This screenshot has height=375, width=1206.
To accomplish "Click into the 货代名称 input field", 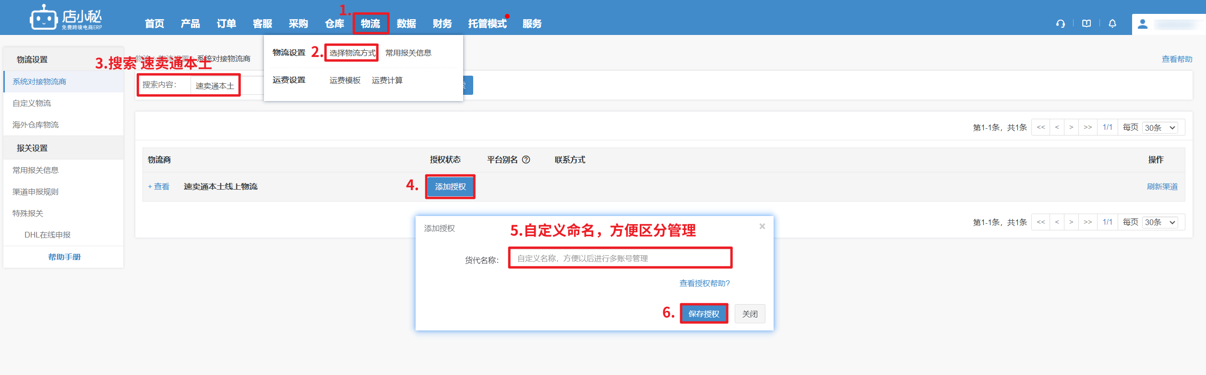I will (x=620, y=259).
